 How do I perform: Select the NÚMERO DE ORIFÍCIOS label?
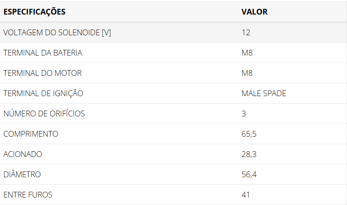[x=44, y=114]
